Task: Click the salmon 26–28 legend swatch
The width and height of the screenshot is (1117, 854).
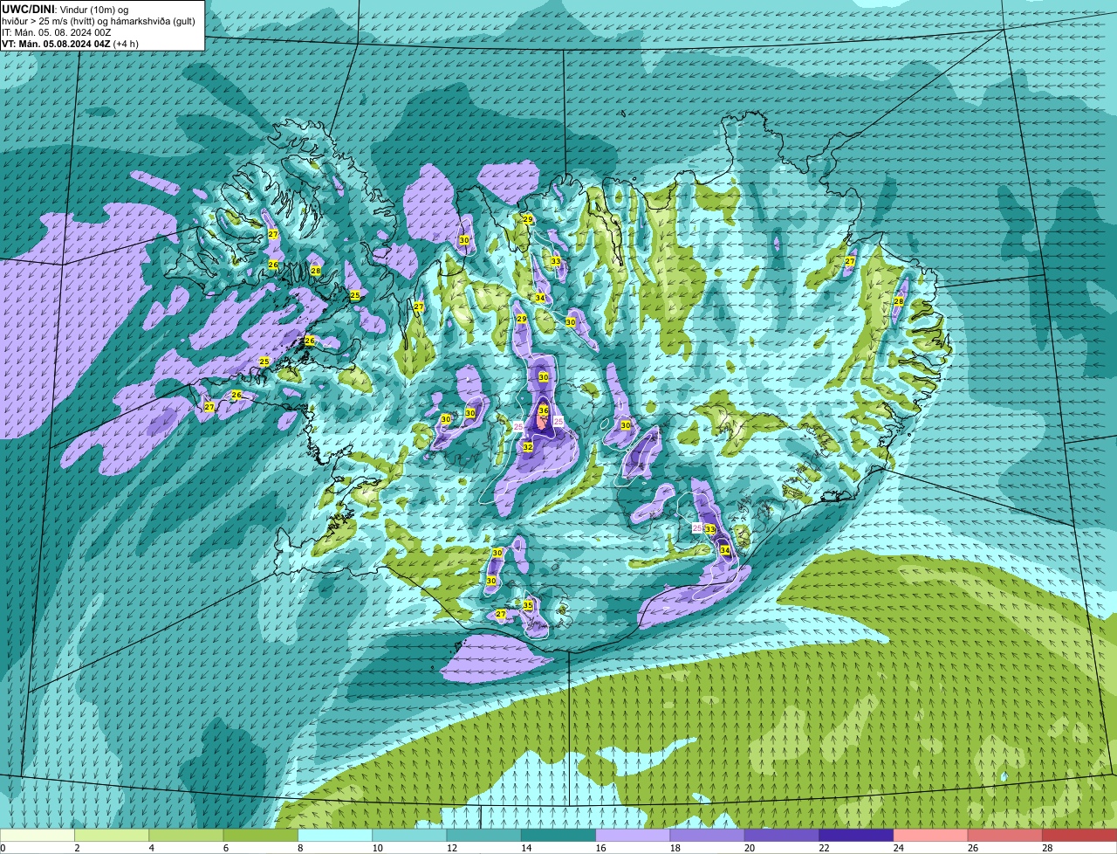Action: [x=1005, y=835]
